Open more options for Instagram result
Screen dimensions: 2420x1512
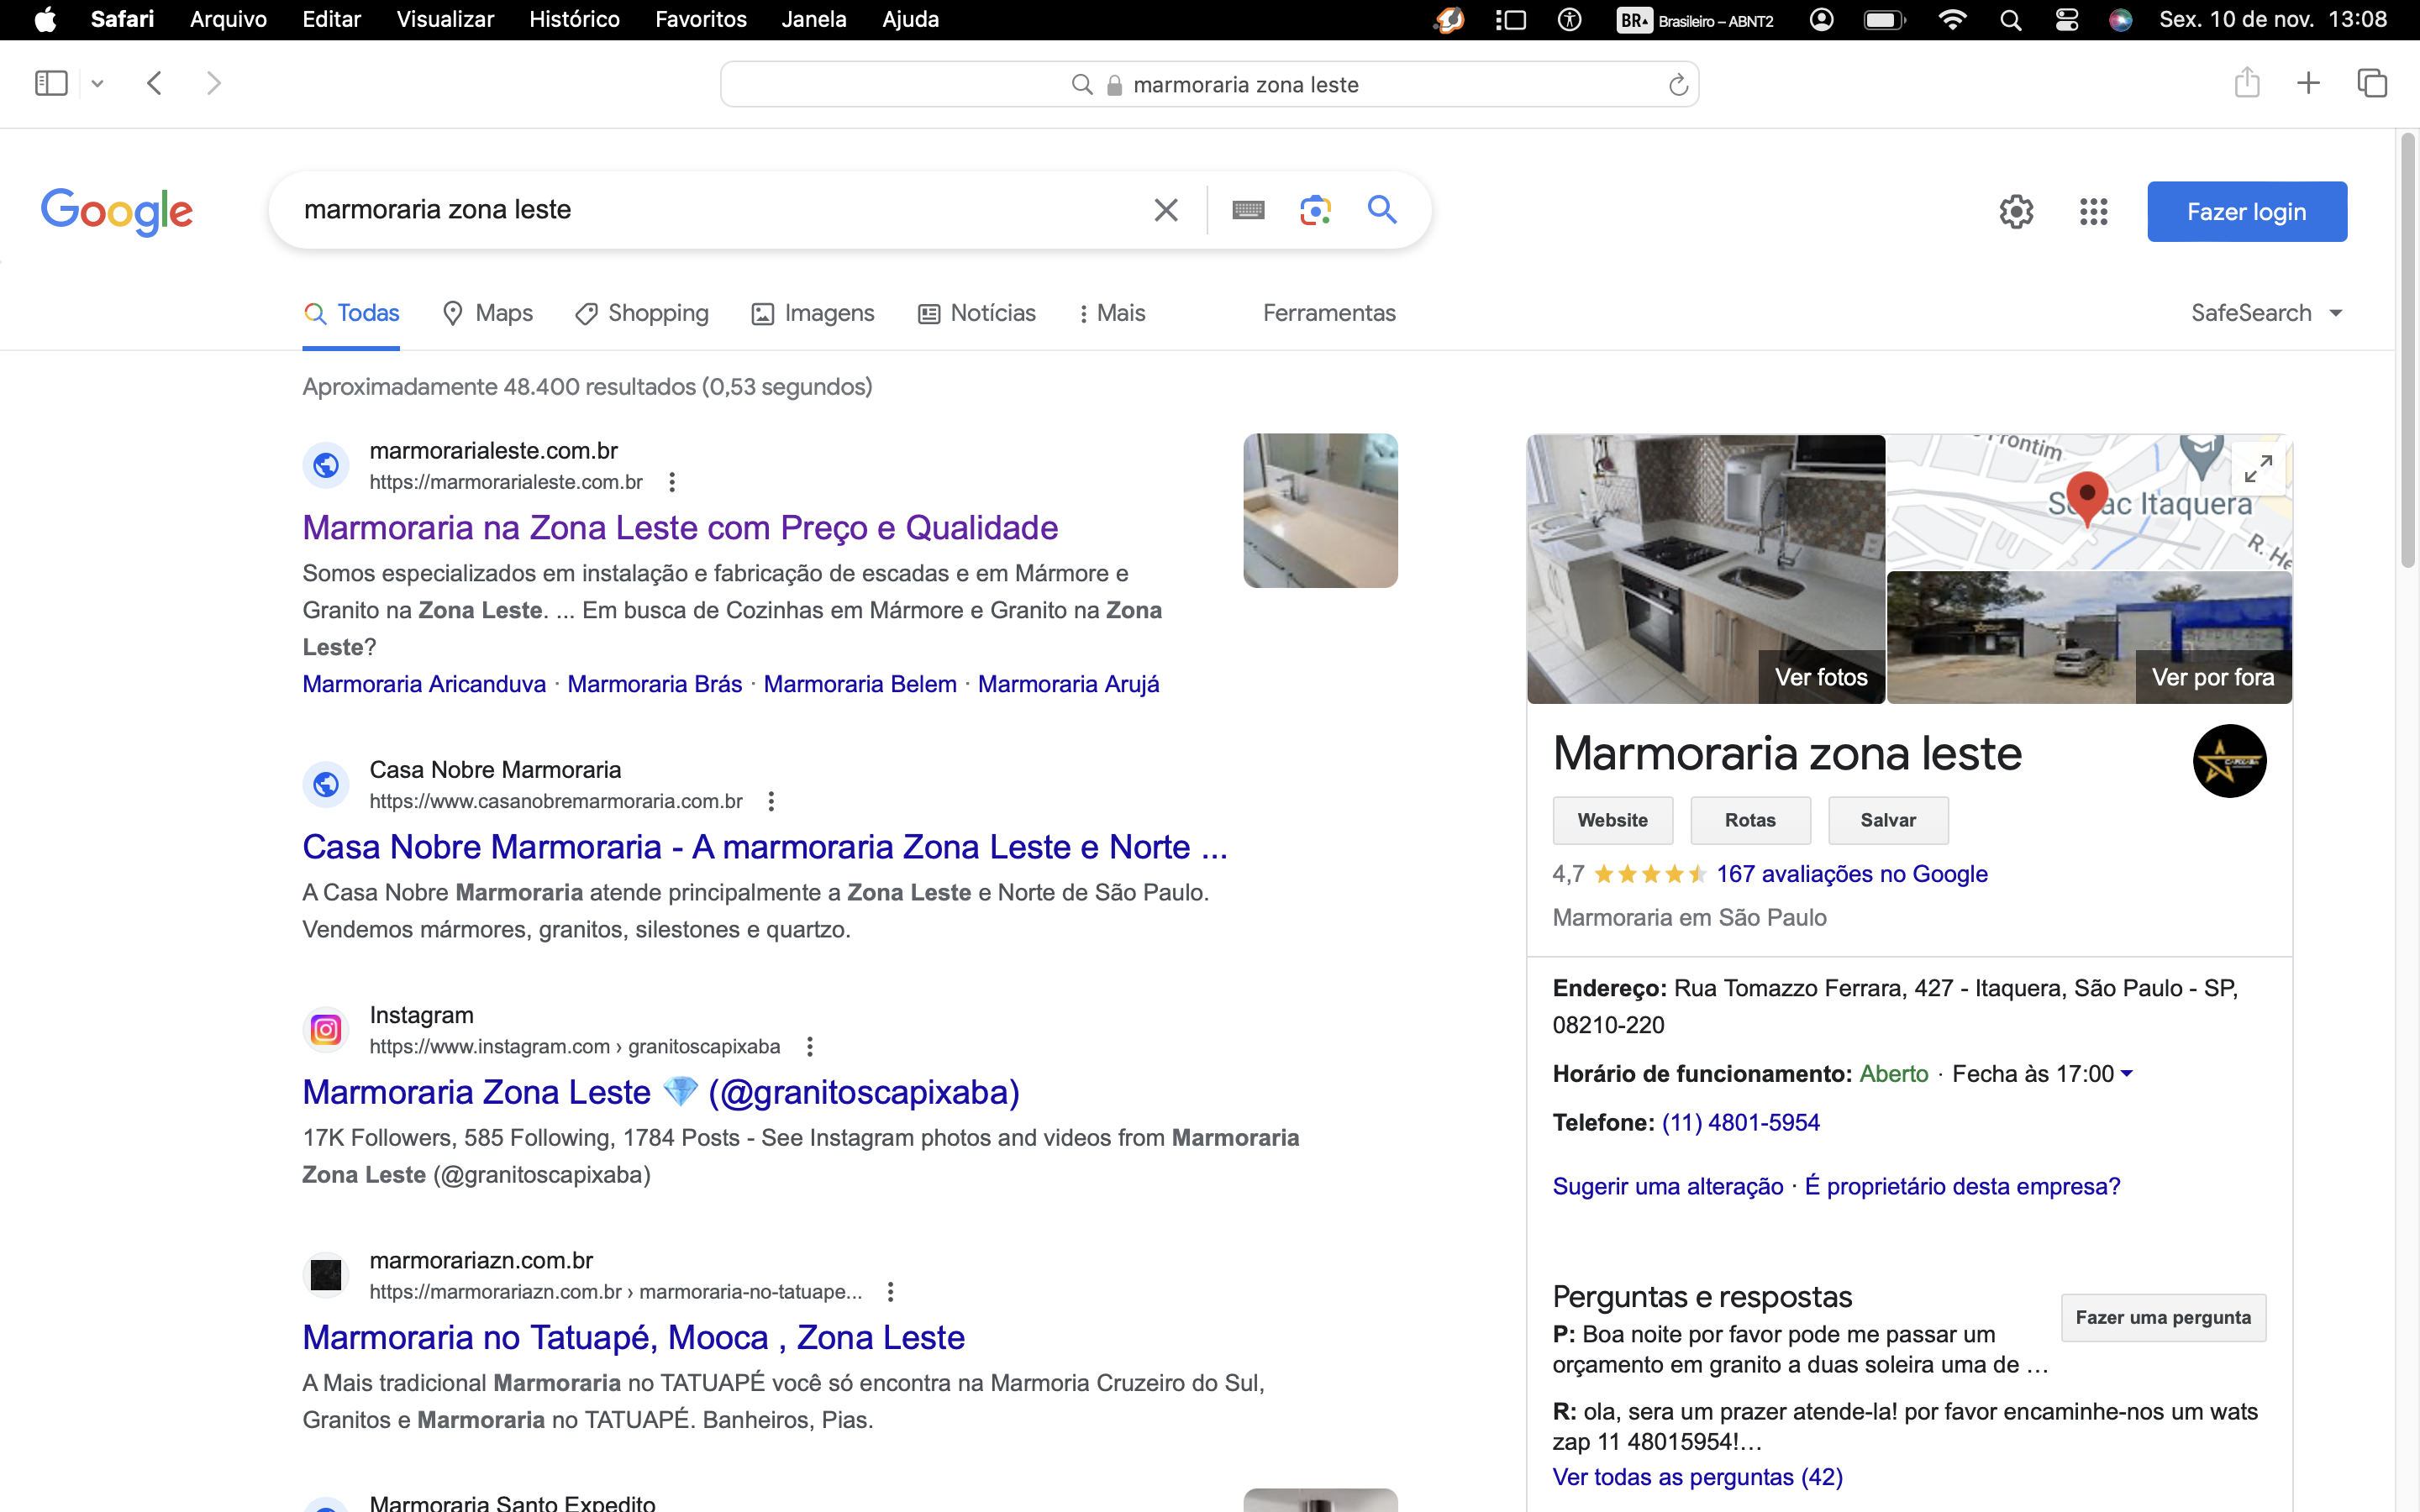pos(810,1046)
